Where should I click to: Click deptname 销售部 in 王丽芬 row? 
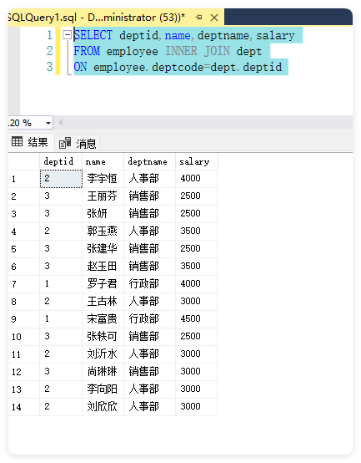point(149,196)
